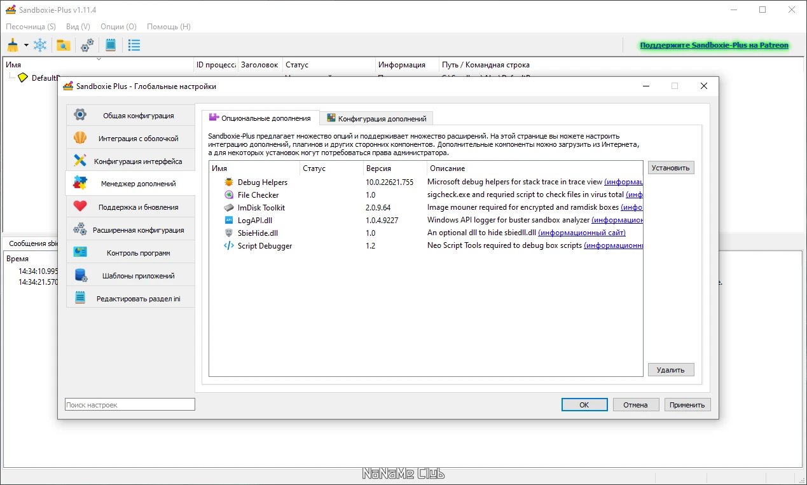
Task: Open the Опции (O) menu
Action: coord(118,27)
